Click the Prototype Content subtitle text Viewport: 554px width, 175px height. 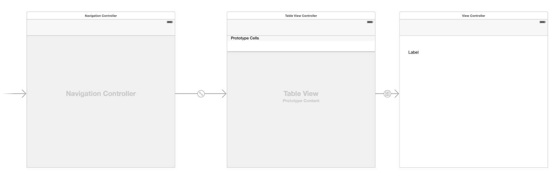click(301, 101)
